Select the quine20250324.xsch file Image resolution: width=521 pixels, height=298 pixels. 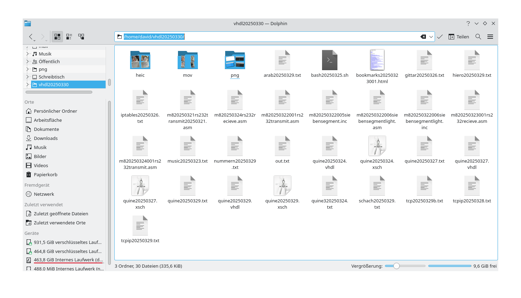(377, 146)
